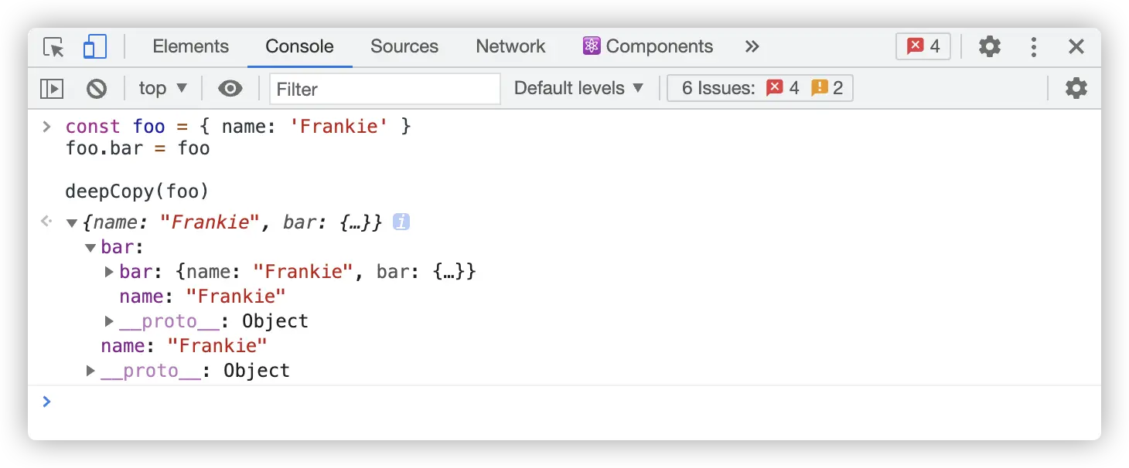Click the blue object info icon
The height and width of the screenshot is (468, 1129).
tap(401, 222)
